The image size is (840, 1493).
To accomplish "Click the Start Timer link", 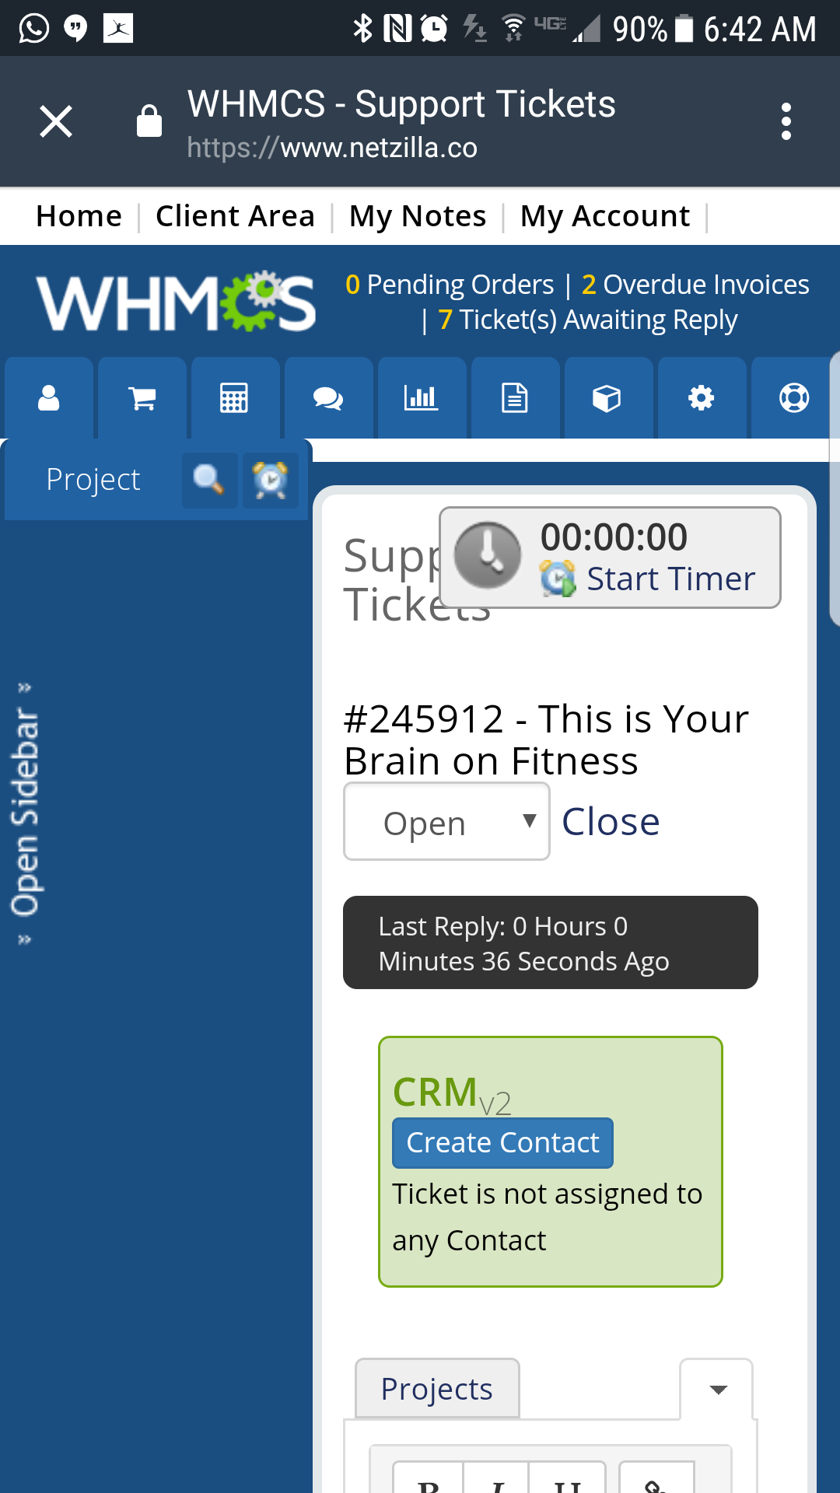I will click(670, 579).
